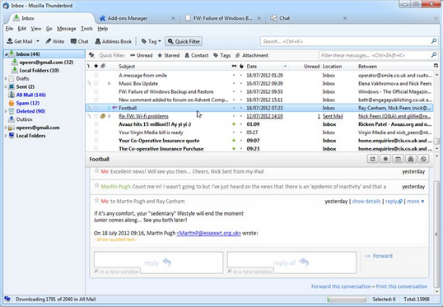Click the junk/block conversation icon
This screenshot has width=443, height=307.
click(x=423, y=159)
